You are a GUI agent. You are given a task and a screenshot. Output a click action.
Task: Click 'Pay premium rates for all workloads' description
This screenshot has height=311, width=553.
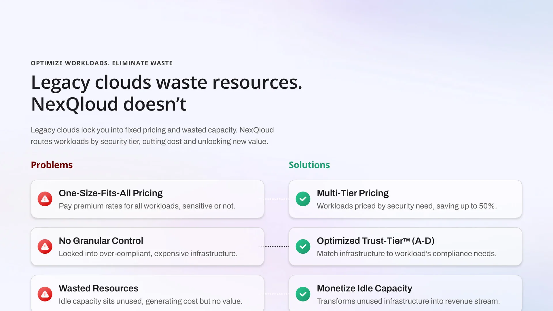tap(147, 206)
